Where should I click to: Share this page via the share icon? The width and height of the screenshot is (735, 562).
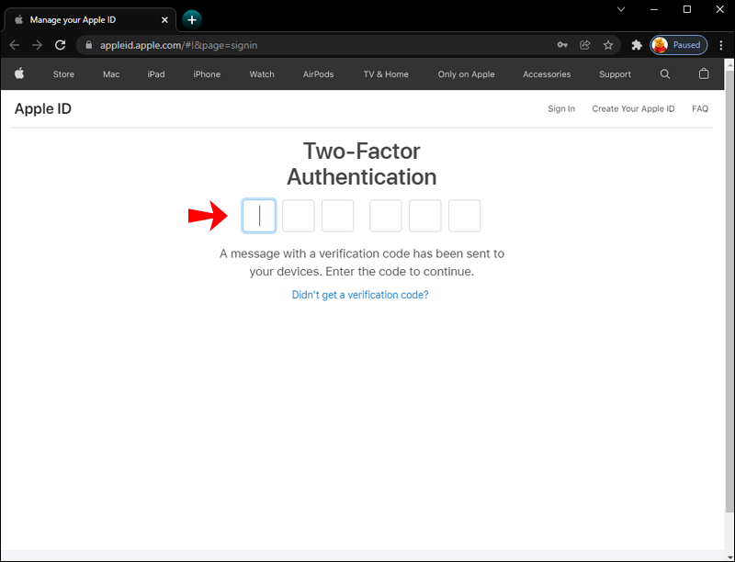584,45
